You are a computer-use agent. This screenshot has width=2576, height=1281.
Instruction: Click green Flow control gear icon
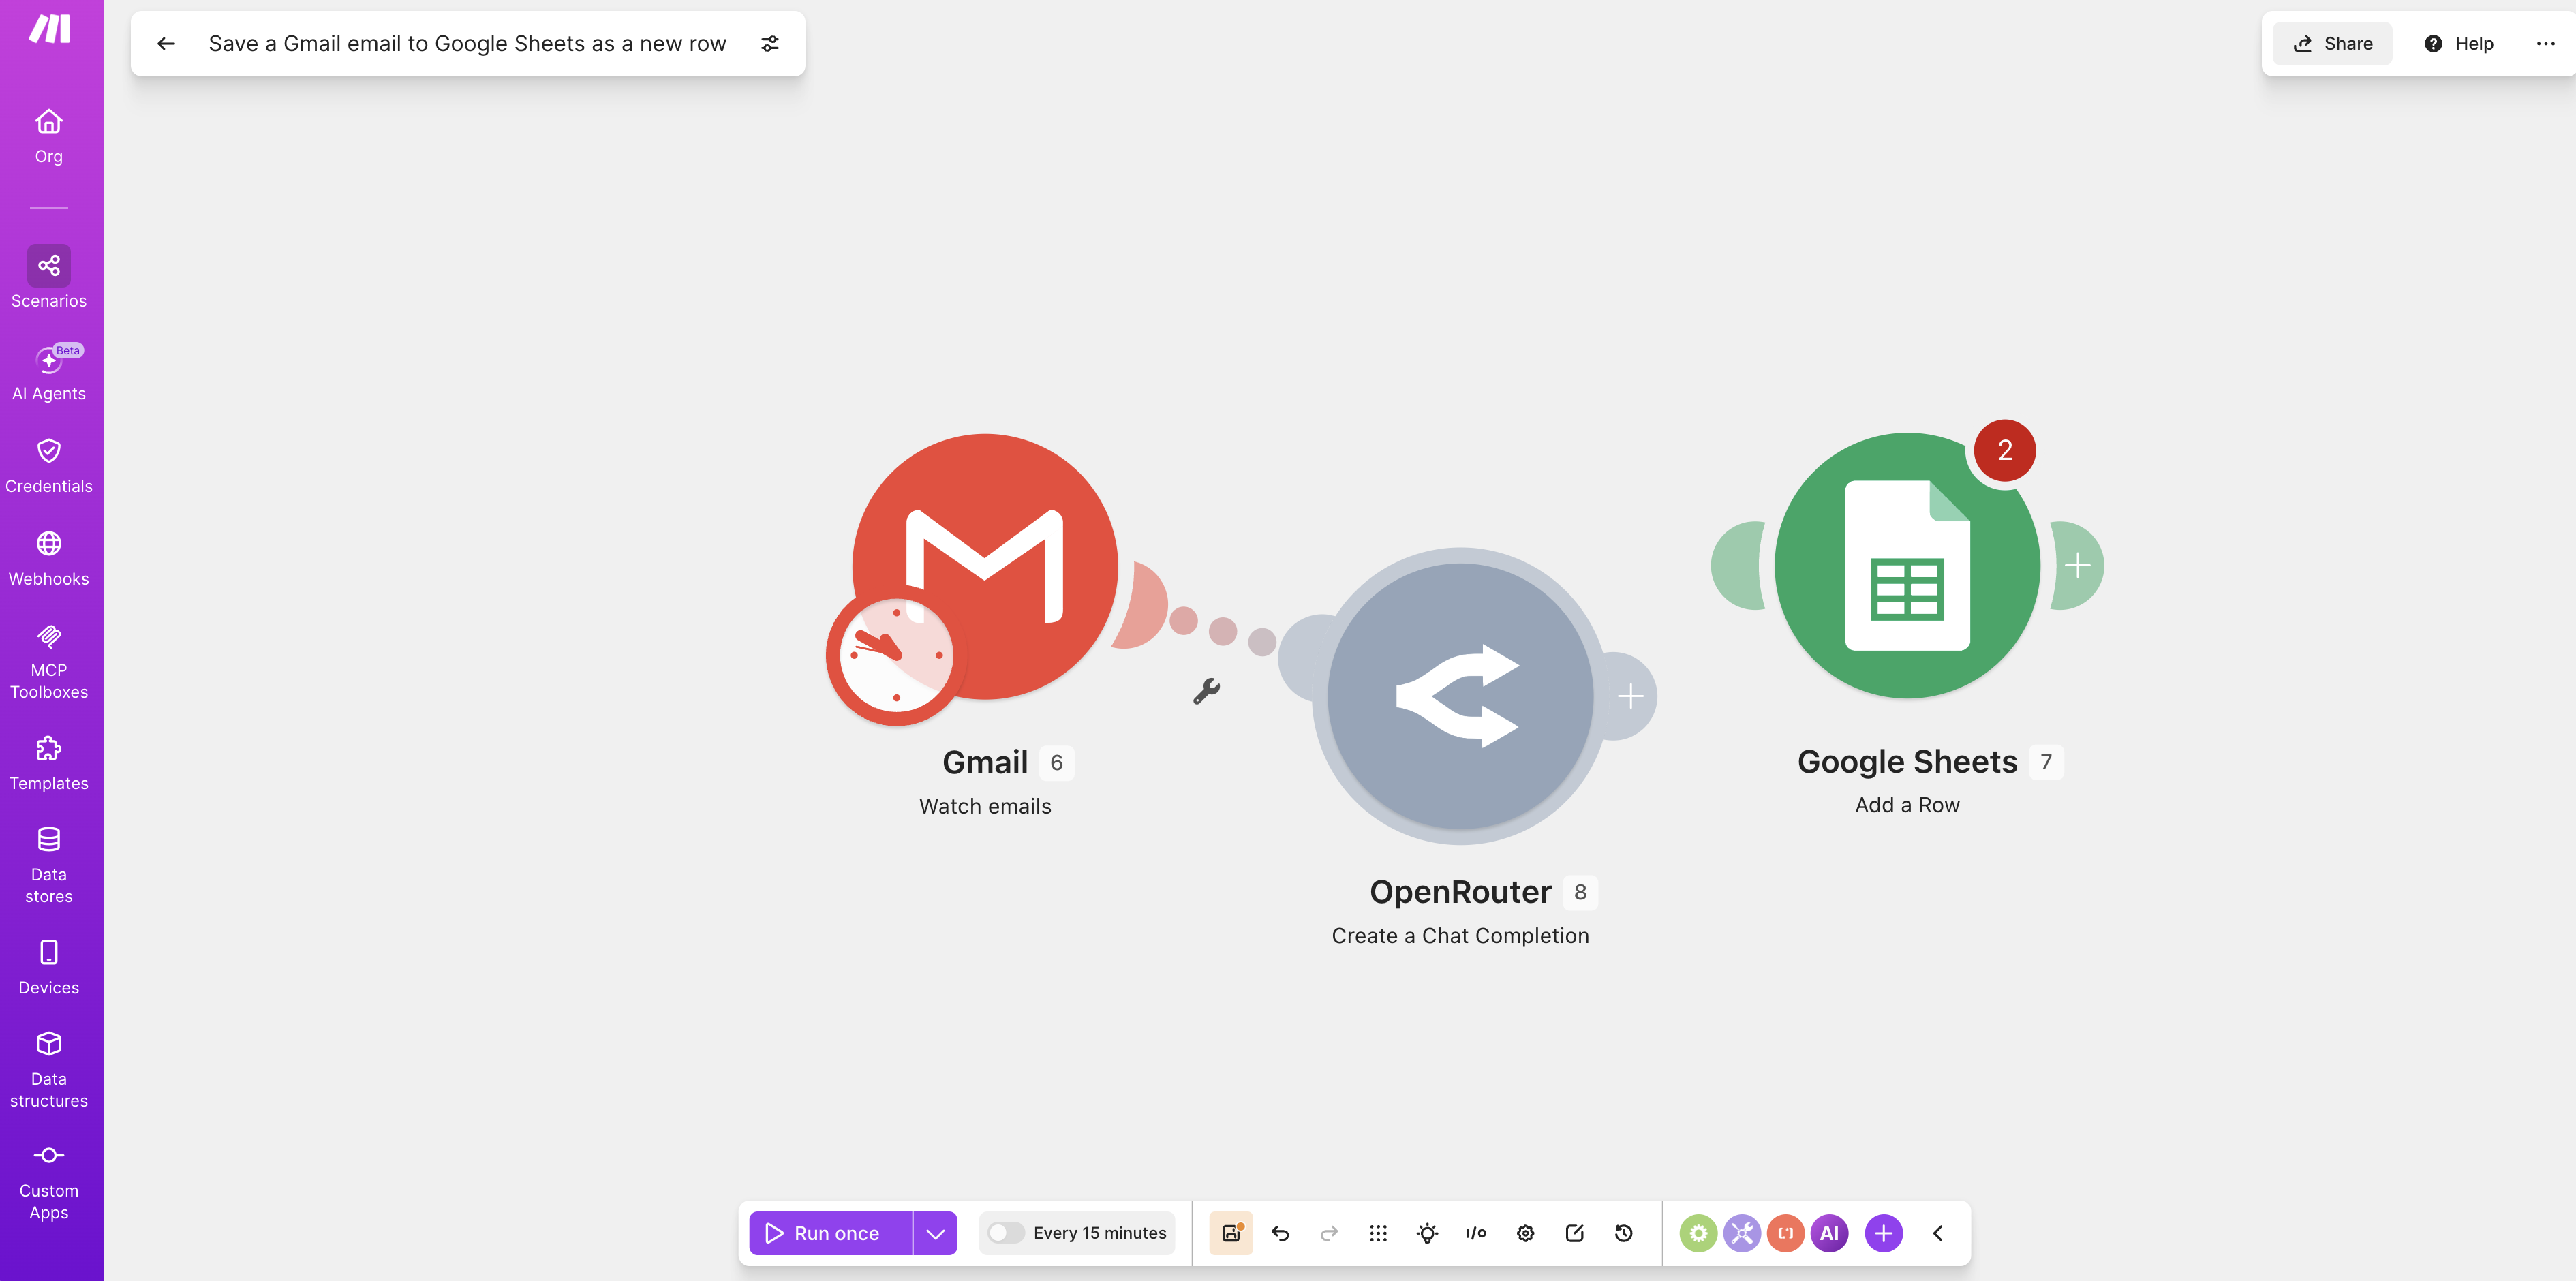1698,1233
